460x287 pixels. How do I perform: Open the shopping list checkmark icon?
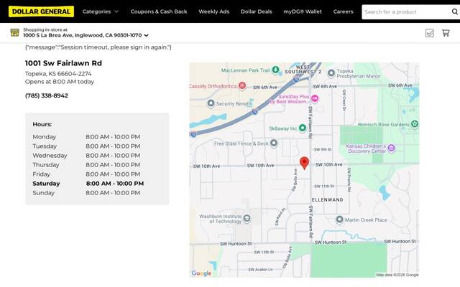(430, 33)
